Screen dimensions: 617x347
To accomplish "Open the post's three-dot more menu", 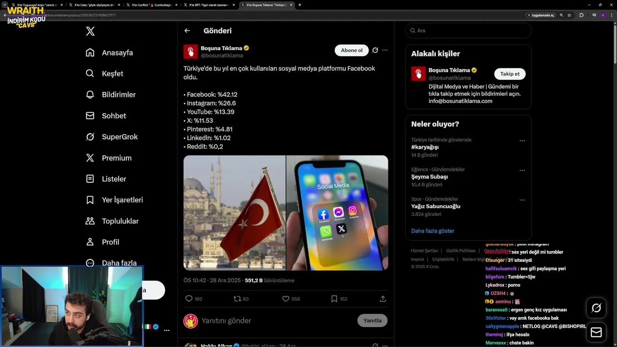I will coord(385,50).
